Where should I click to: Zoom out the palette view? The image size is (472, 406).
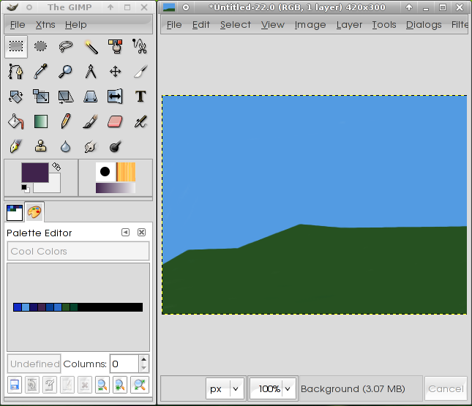pos(102,385)
